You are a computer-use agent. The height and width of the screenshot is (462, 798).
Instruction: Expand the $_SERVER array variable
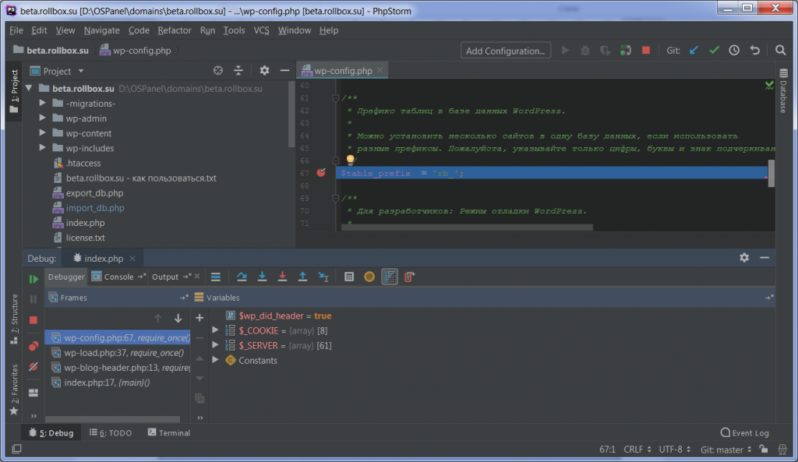tap(216, 345)
